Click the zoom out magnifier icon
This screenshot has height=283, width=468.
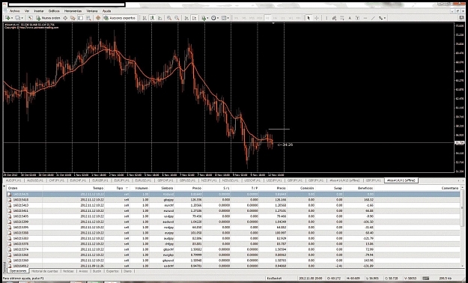click(x=177, y=18)
